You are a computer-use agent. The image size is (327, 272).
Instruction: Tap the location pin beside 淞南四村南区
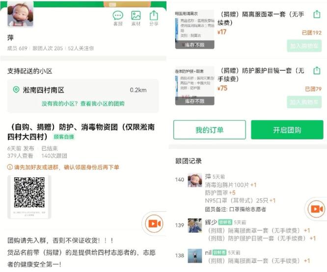tap(16, 90)
